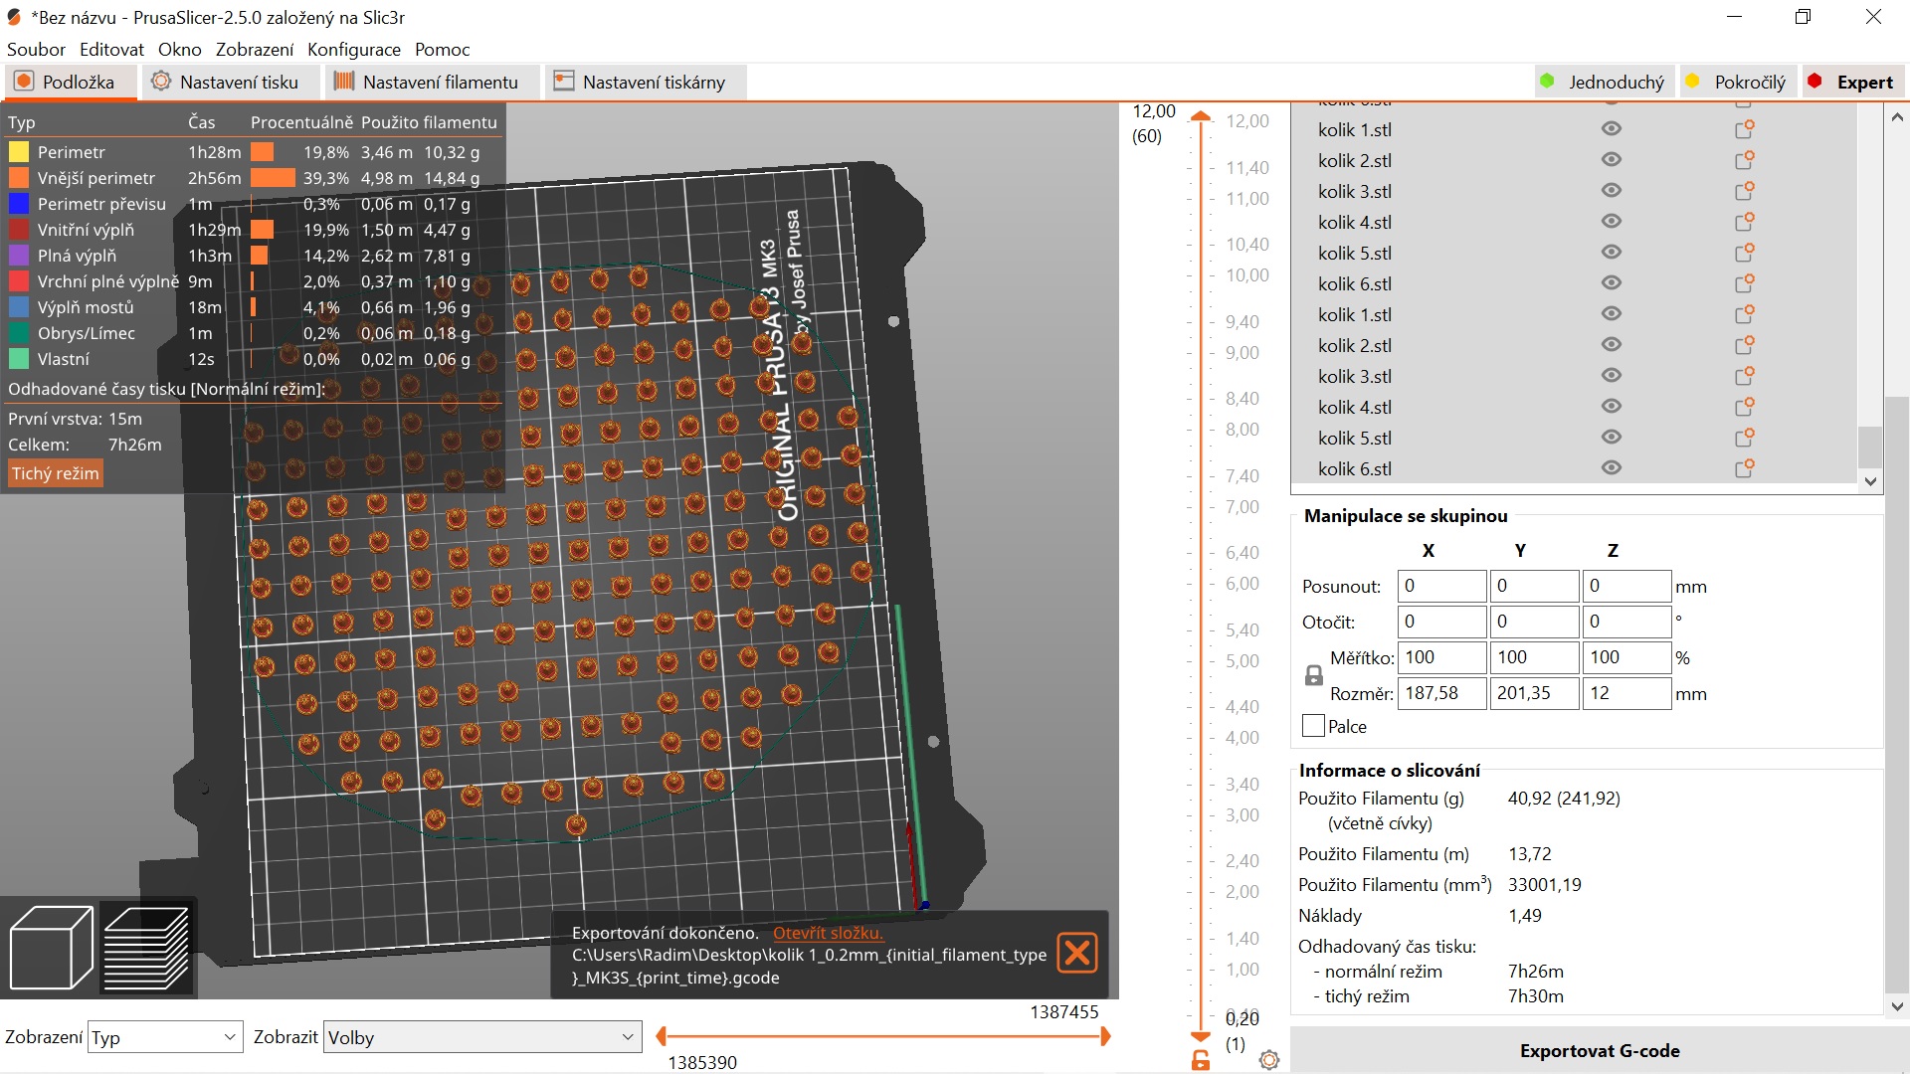The height and width of the screenshot is (1074, 1910).
Task: Open edit icon for last kolik 6.stl
Action: coord(1744,468)
